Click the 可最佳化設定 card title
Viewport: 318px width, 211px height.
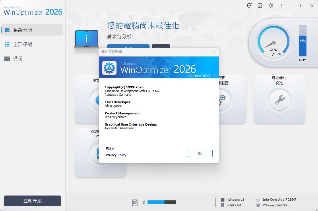click(279, 80)
